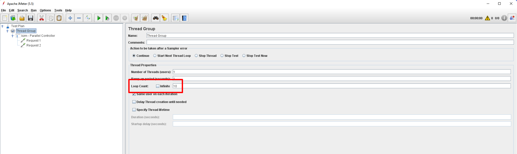The width and height of the screenshot is (517, 154).
Task: Expand all with the plus icon
Action: point(70,18)
